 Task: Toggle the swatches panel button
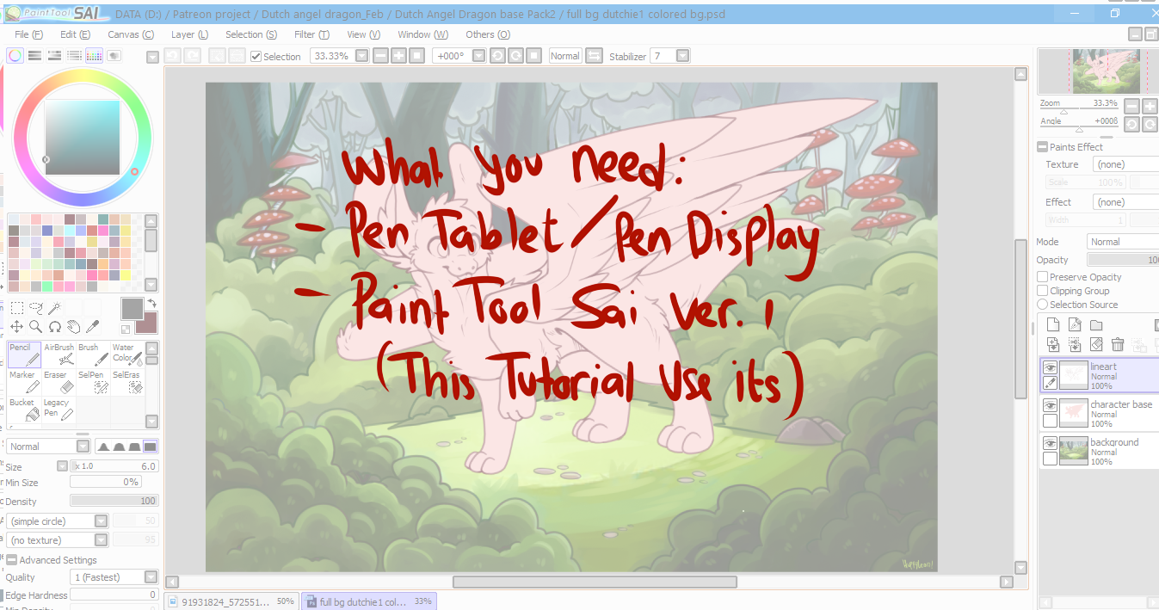tap(95, 55)
